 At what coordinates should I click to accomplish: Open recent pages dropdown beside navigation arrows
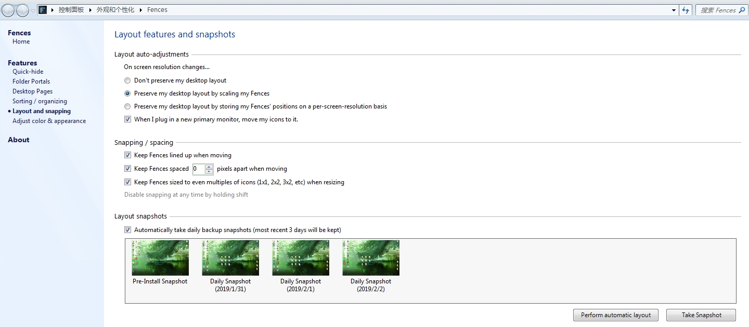coord(33,10)
